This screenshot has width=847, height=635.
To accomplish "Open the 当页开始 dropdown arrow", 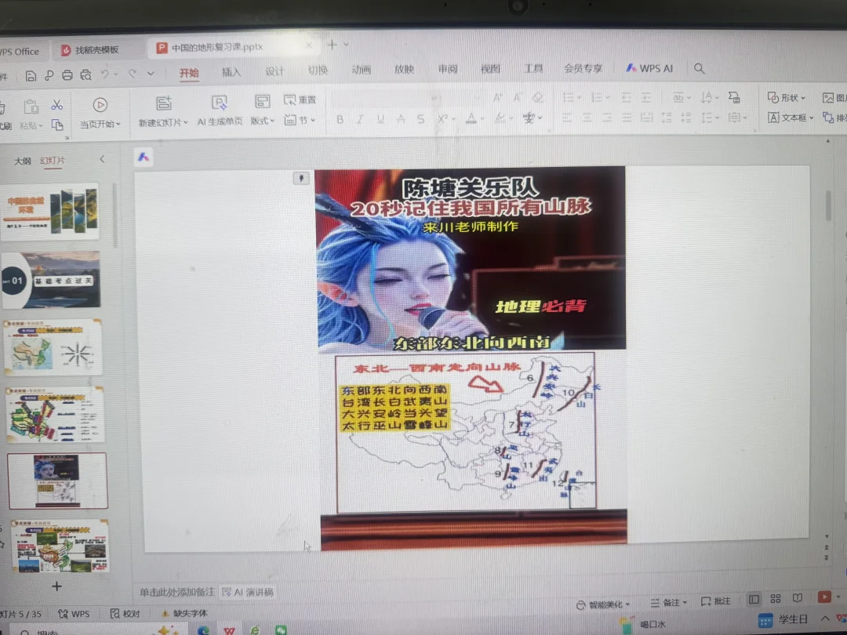I will [x=118, y=124].
